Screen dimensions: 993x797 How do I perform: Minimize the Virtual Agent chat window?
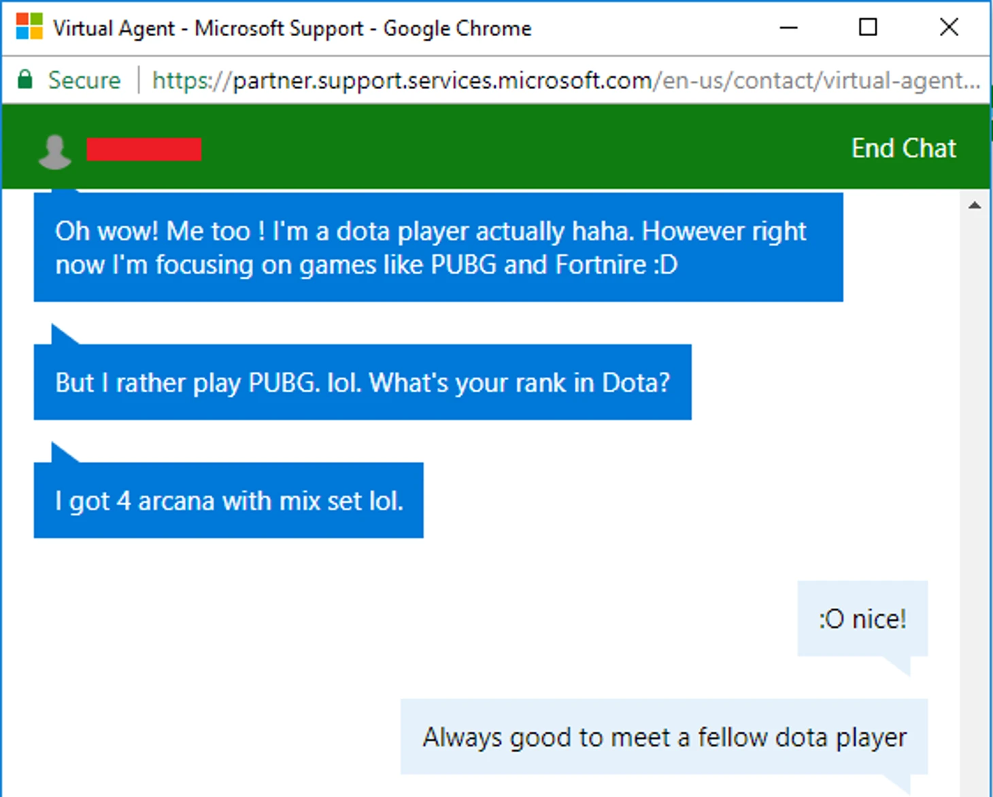click(x=788, y=28)
